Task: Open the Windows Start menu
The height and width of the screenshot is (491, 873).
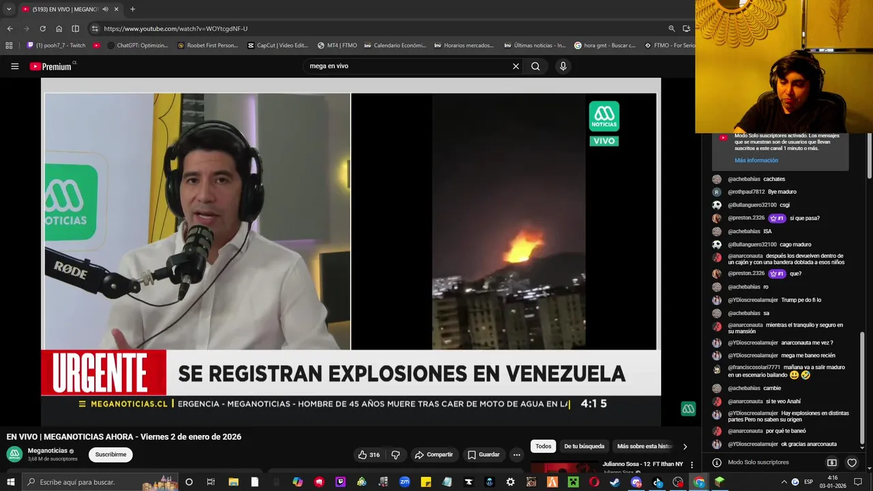Action: click(x=10, y=482)
